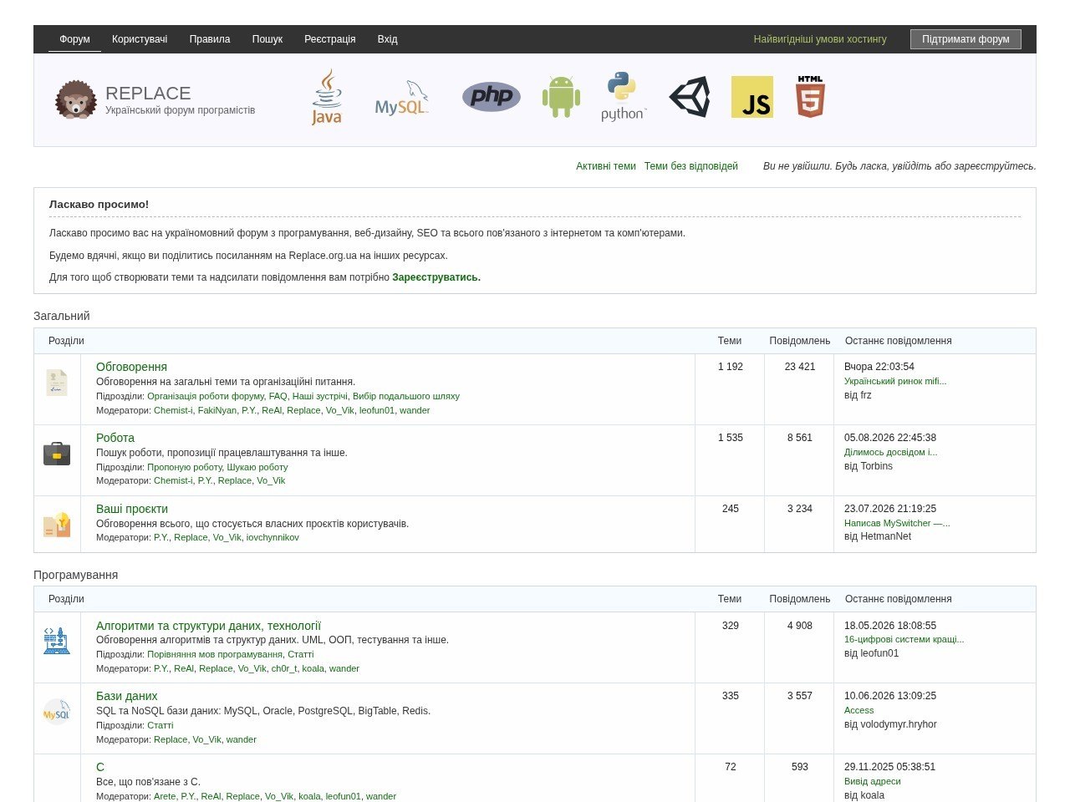Open Активні теми link
Screen dimensions: 1070x802
(x=606, y=166)
